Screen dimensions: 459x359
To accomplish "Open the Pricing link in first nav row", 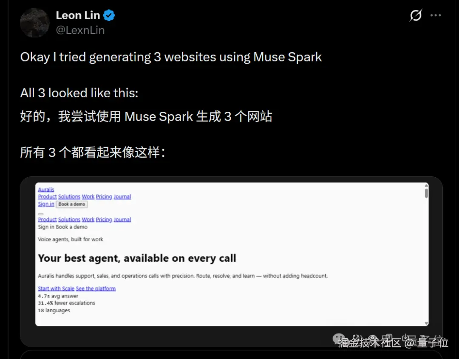I will [104, 197].
